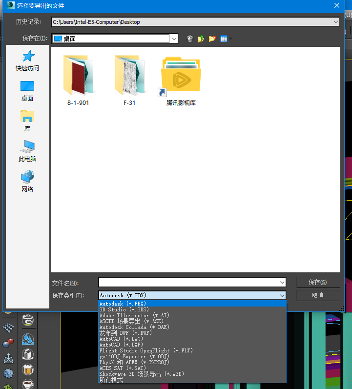Viewport: 352px width, 389px height.
Task: Choose 3D Studio (*.3DS) format
Action: click(192, 309)
